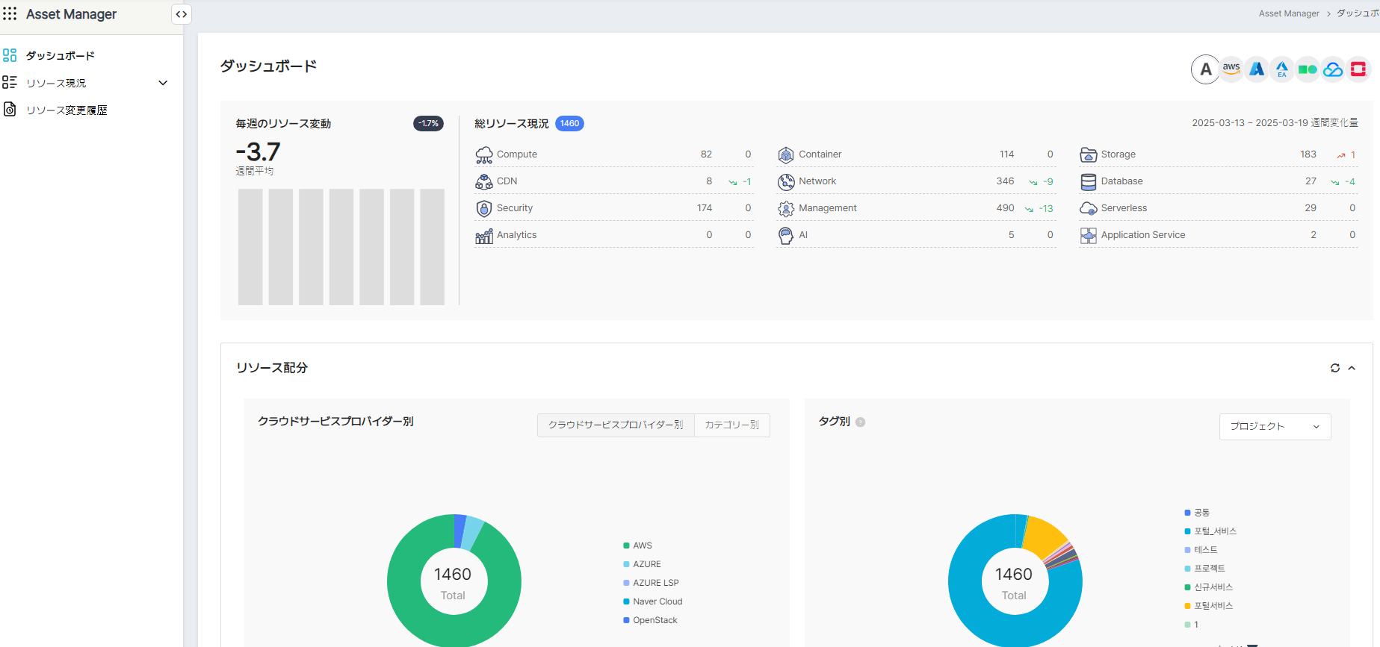Click the Network globe icon
The width and height of the screenshot is (1380, 647).
coord(786,182)
